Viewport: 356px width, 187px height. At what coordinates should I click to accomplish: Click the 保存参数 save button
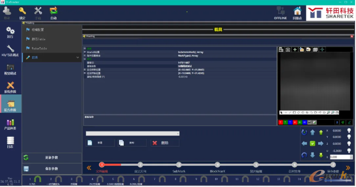[52, 169]
